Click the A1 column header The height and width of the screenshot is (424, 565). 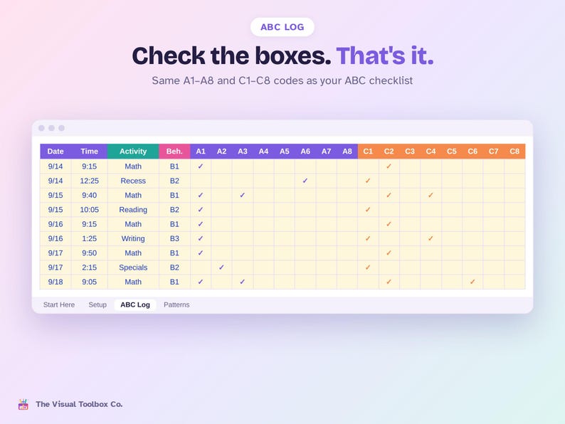(x=201, y=152)
